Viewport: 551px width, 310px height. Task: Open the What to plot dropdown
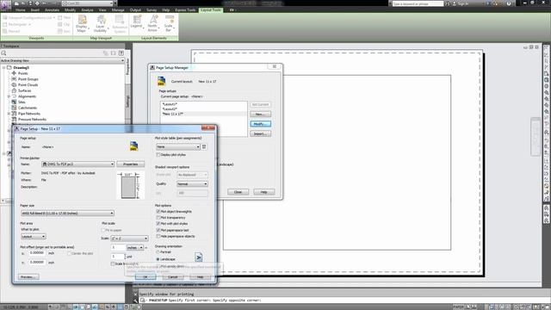click(34, 237)
